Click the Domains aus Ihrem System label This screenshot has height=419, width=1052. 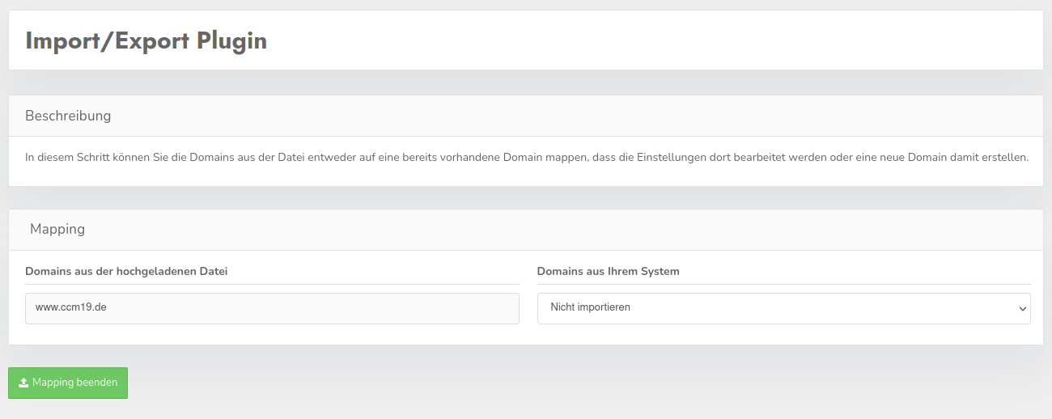coord(608,271)
